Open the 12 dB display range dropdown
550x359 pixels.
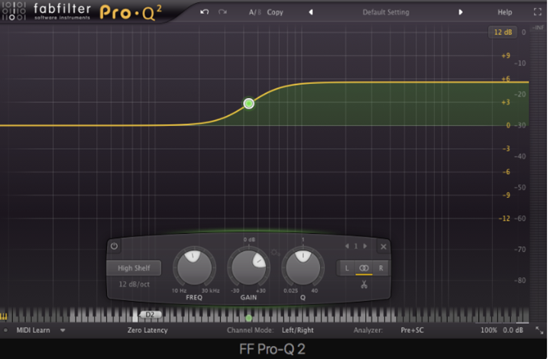pos(501,32)
